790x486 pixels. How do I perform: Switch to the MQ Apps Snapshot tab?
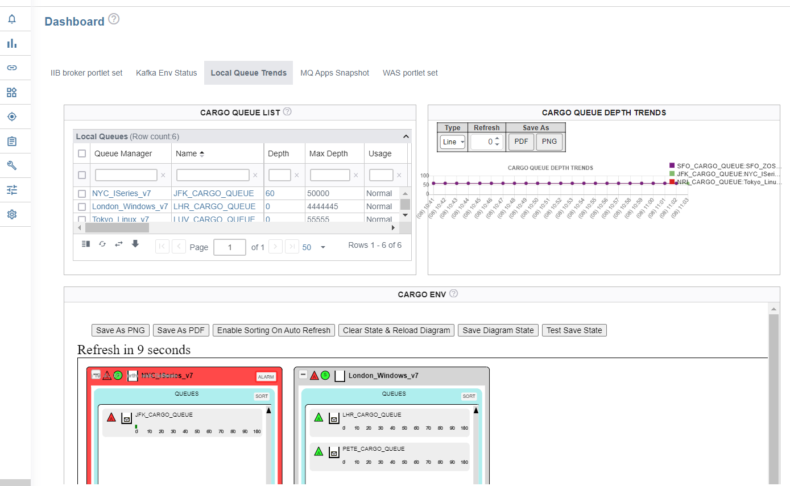click(x=334, y=73)
